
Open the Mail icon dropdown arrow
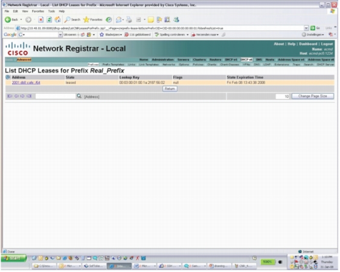click(x=123, y=20)
